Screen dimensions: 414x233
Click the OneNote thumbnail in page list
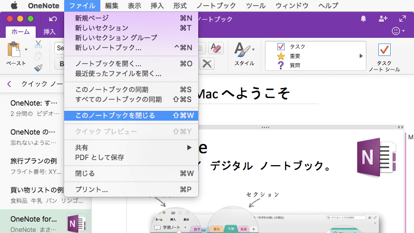[x=77, y=224]
